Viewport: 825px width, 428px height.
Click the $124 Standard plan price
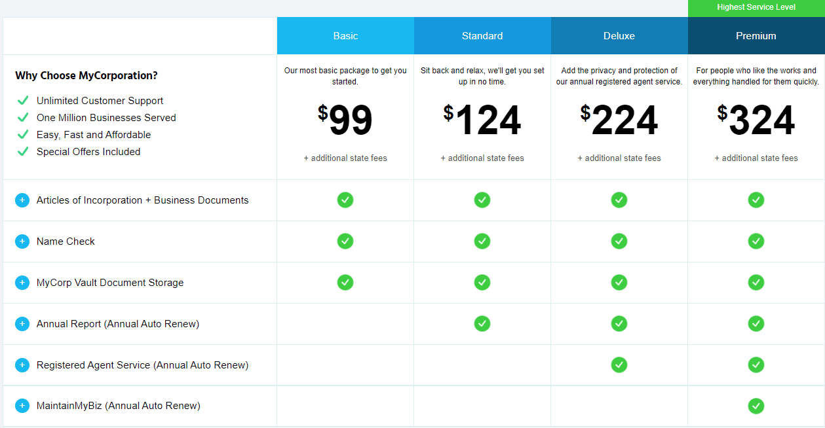(482, 120)
